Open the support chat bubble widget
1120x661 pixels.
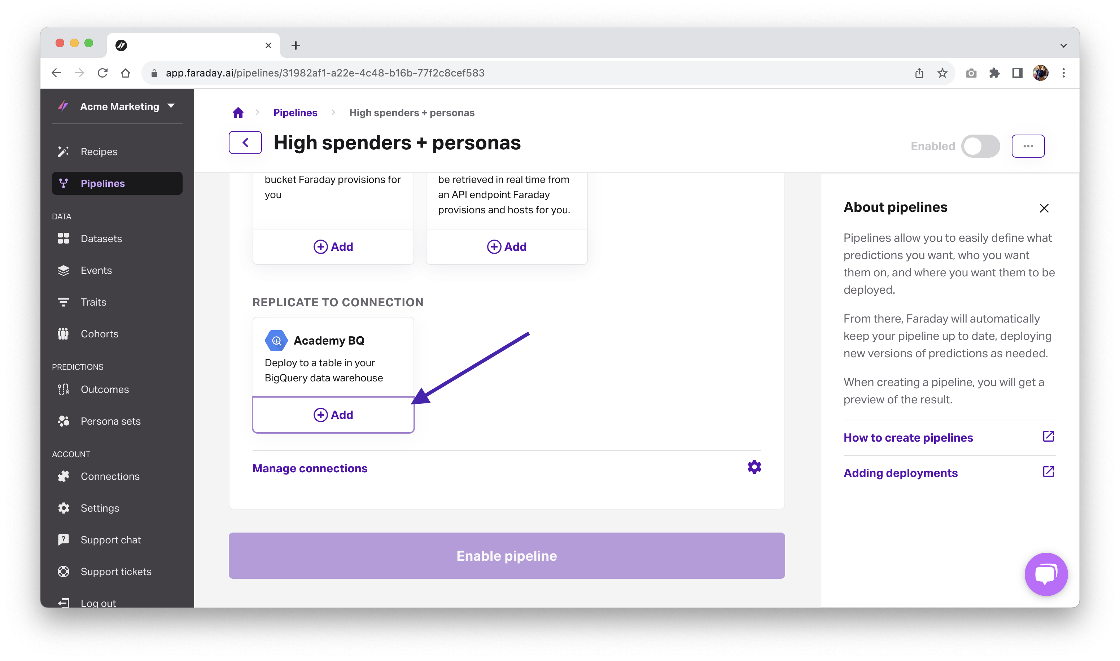tap(1046, 574)
